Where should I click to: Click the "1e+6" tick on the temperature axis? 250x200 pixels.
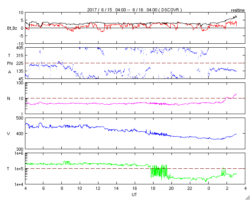pyautogui.click(x=19, y=153)
